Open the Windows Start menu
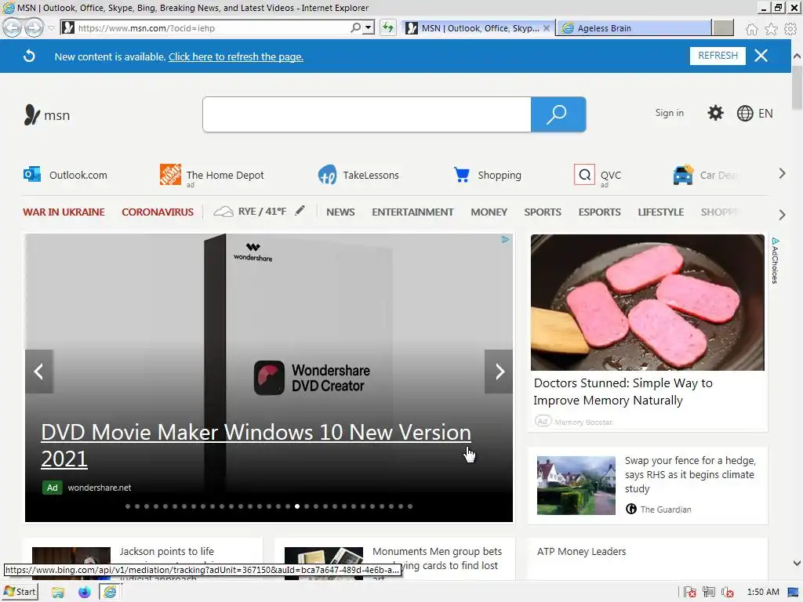Screen dimensions: 803x602 pos(20,592)
